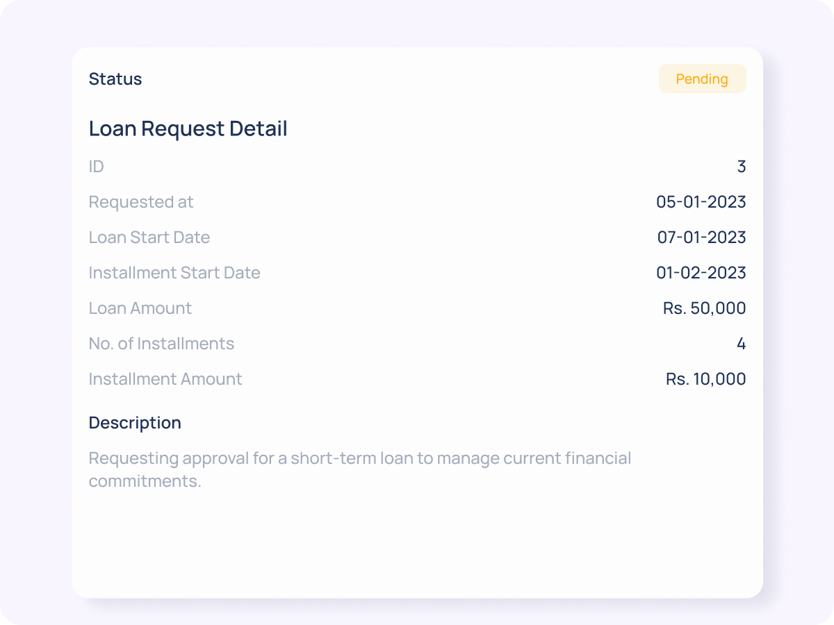
Task: Select the date 01-02-2023
Action: click(702, 273)
